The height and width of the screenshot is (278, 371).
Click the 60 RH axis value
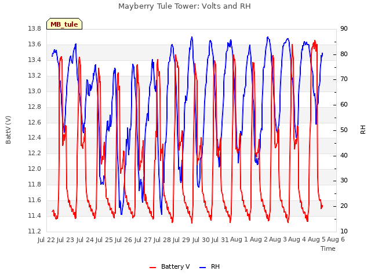[x=344, y=105]
